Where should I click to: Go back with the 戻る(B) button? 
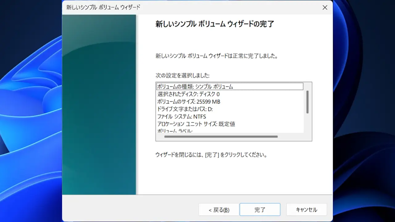pyautogui.click(x=219, y=210)
